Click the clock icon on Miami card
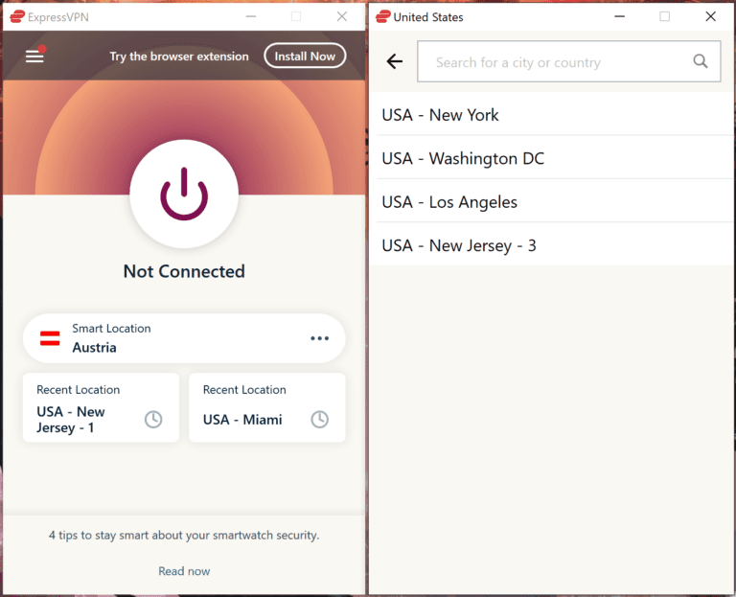This screenshot has height=597, width=736. pyautogui.click(x=320, y=419)
